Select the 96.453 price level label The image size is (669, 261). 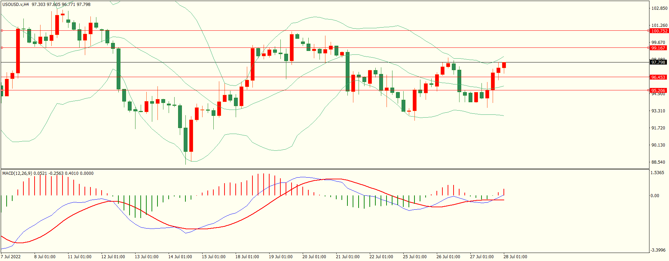658,77
